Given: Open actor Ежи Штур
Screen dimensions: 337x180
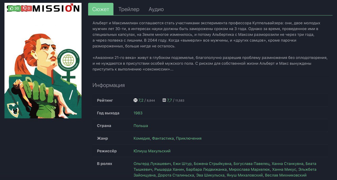Looking at the screenshot, I should [182, 164].
